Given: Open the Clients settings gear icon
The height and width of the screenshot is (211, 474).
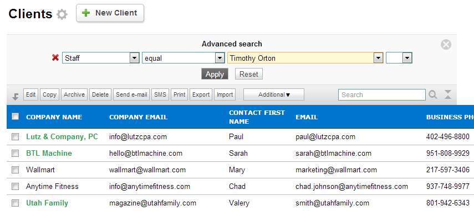Looking at the screenshot, I should (x=62, y=14).
